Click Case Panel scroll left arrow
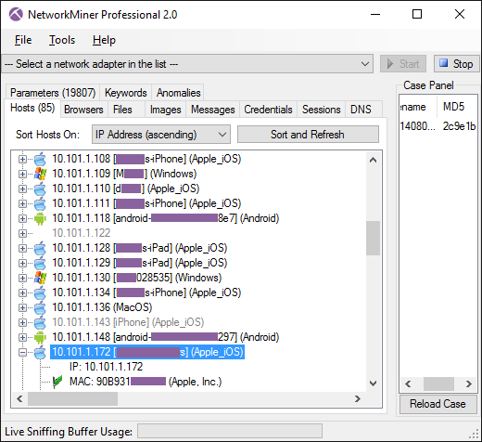Viewport: 482px width, 442px height. (408, 383)
